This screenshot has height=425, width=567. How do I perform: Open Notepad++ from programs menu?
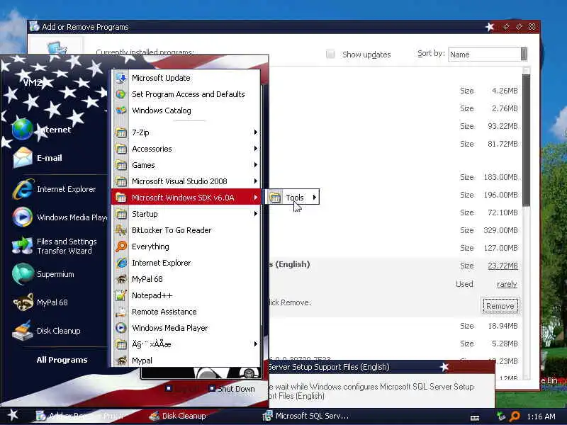pyautogui.click(x=186, y=295)
